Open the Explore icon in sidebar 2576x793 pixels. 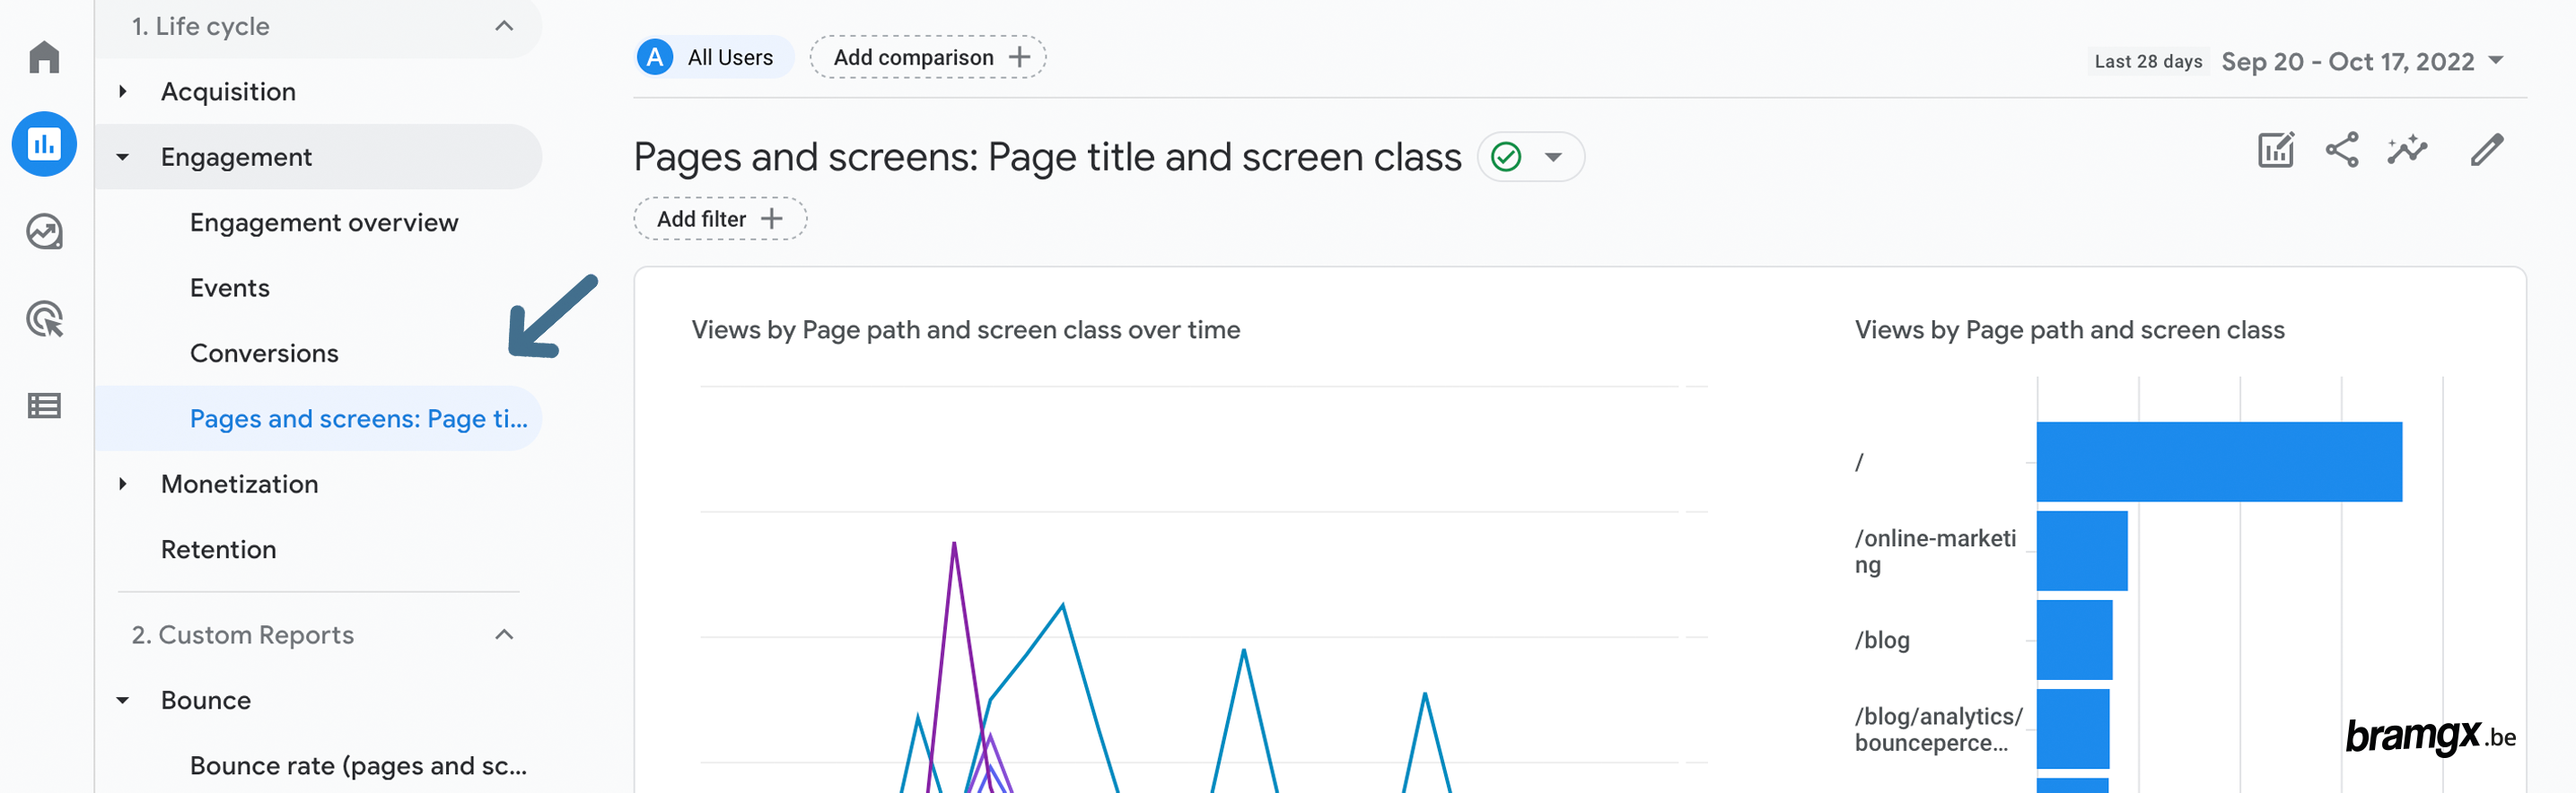[x=44, y=232]
